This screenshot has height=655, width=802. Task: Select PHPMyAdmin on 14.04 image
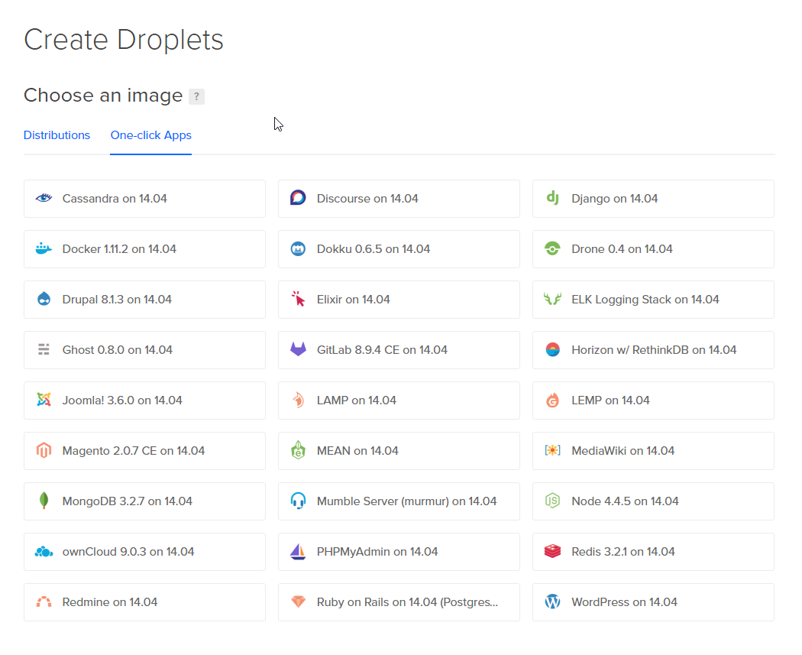tap(399, 552)
